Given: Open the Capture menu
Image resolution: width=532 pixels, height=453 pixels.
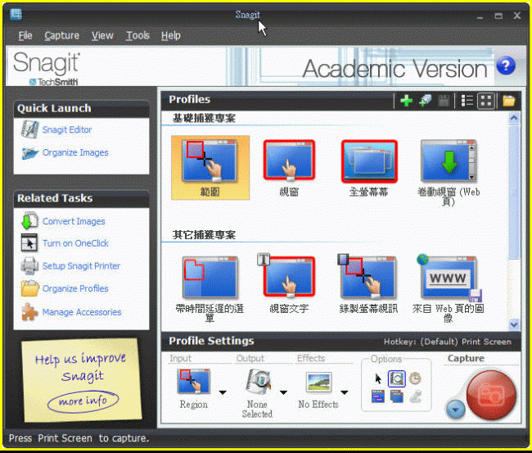Looking at the screenshot, I should 61,35.
